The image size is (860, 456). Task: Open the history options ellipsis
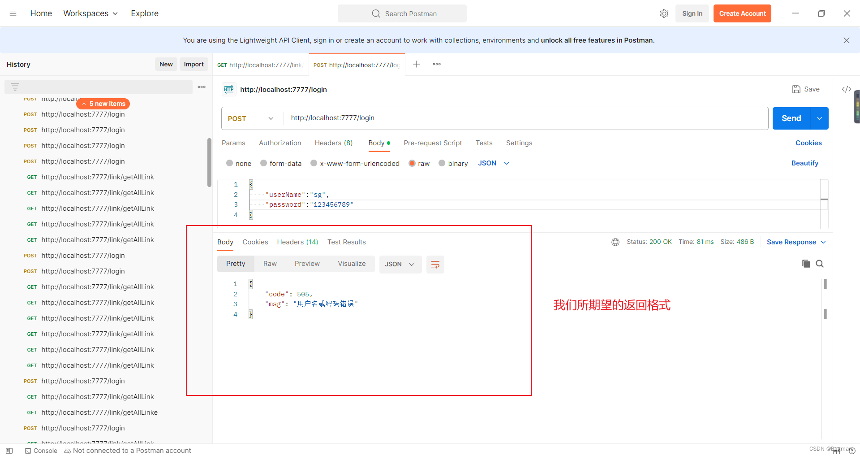pos(202,87)
